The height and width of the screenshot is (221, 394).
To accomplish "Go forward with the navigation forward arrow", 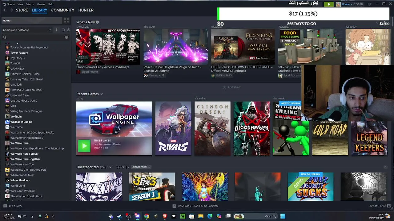I will (x=11, y=10).
